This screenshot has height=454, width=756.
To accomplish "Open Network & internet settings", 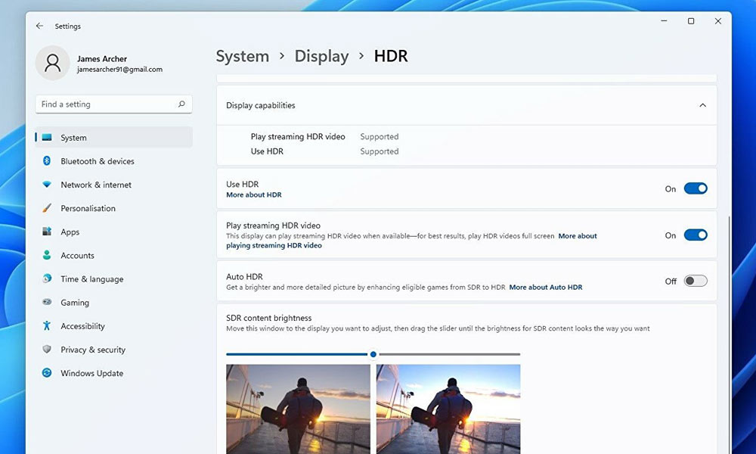I will 114,185.
